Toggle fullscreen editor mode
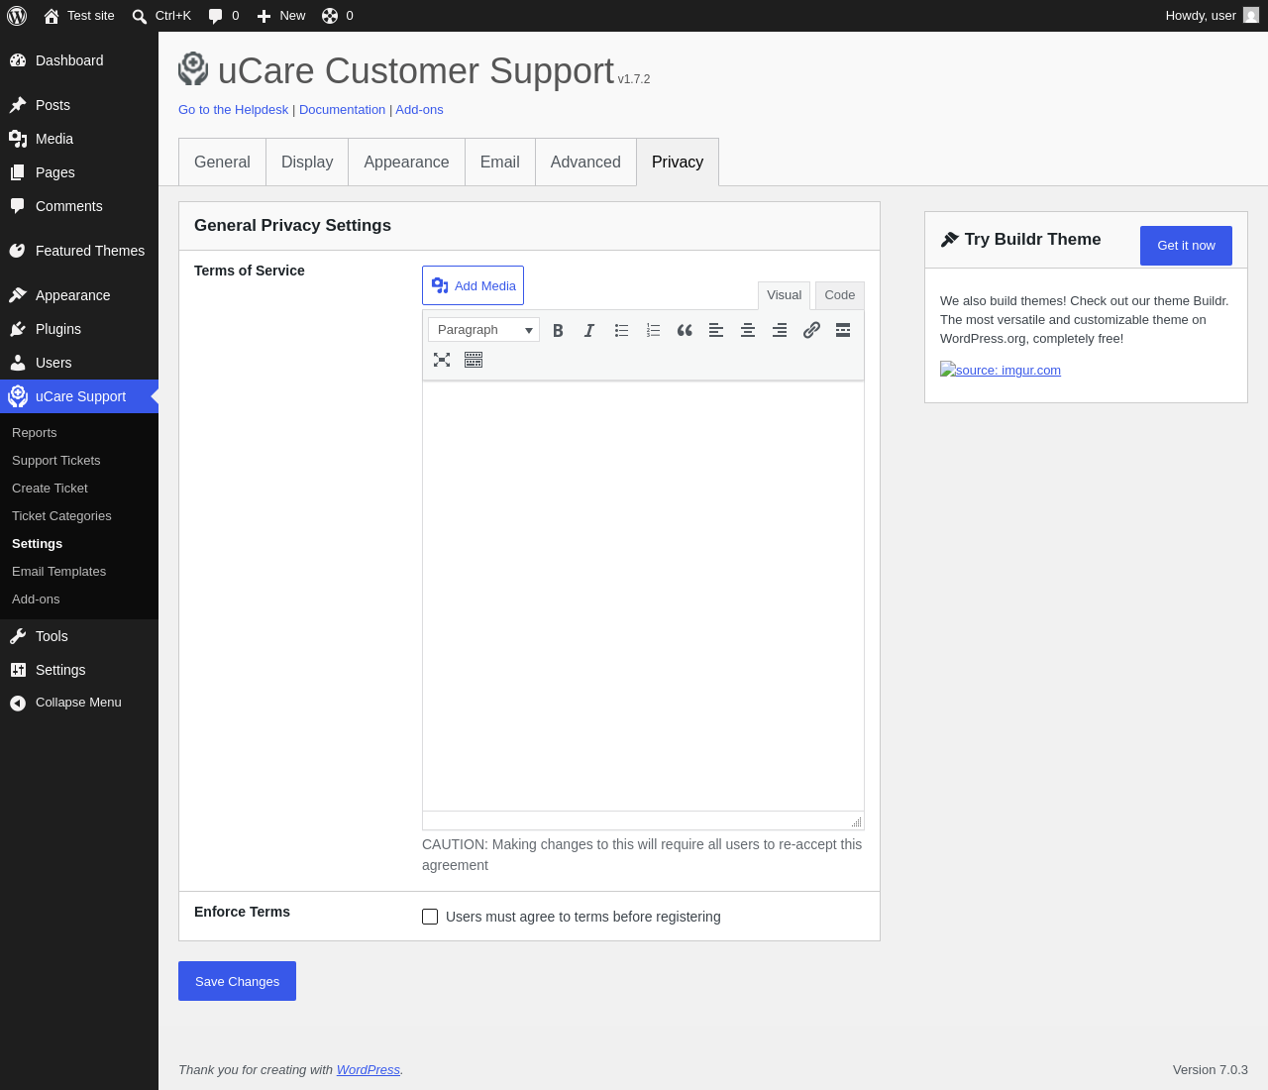 coord(442,360)
